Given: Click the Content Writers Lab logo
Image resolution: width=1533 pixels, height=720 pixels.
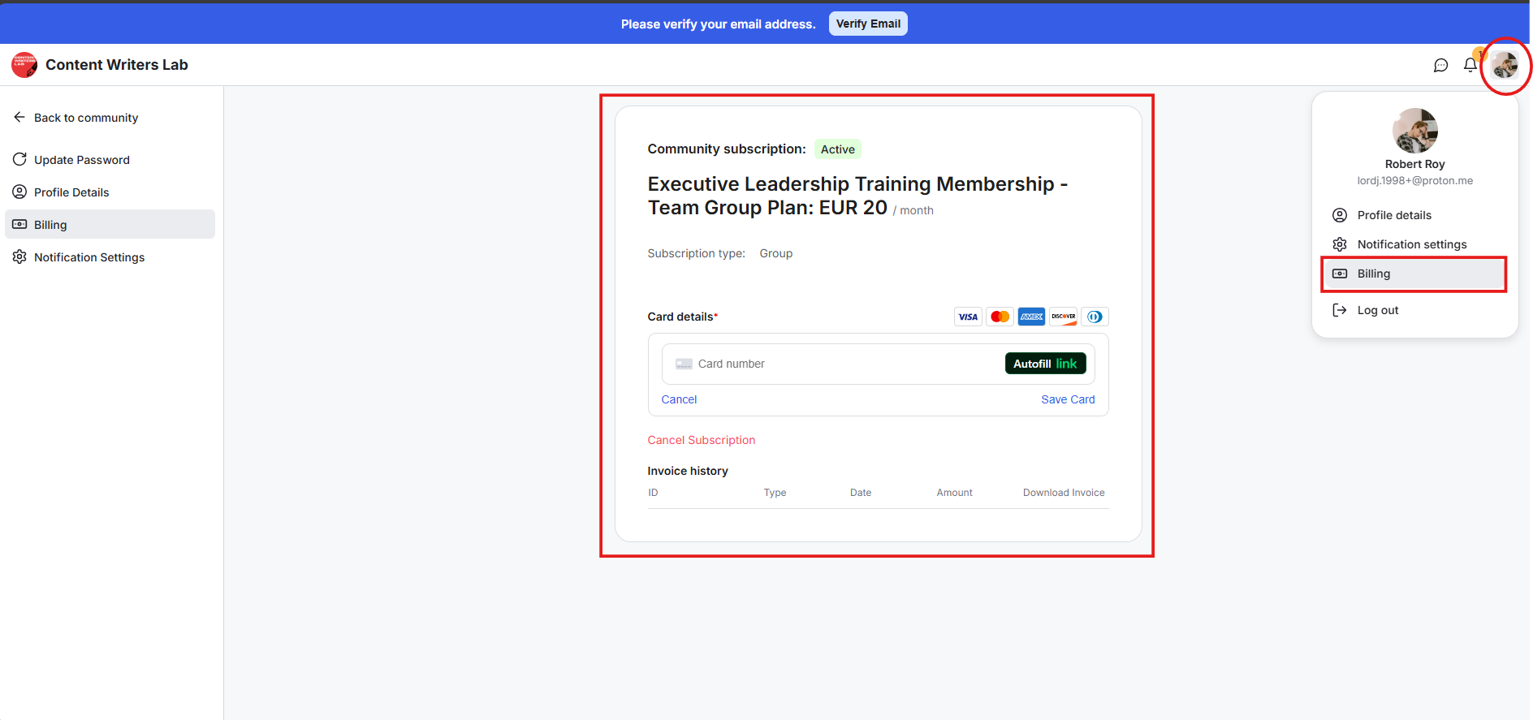Looking at the screenshot, I should pyautogui.click(x=24, y=65).
